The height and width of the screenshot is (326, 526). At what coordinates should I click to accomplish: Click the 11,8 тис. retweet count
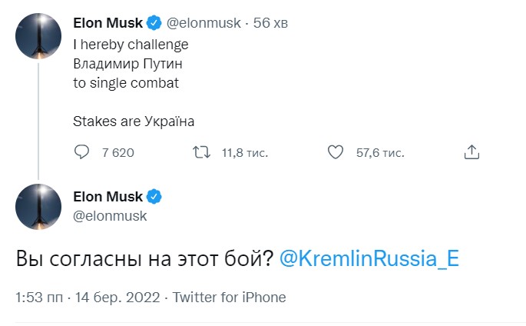pos(244,152)
